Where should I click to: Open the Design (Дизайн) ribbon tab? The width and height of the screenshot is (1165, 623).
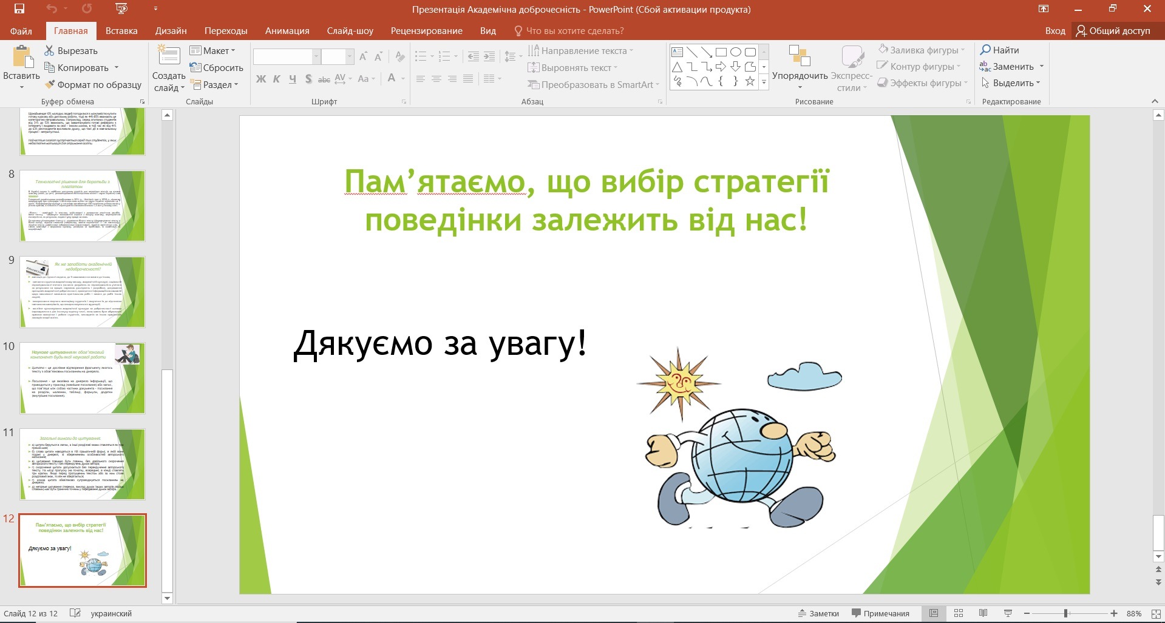(x=171, y=31)
